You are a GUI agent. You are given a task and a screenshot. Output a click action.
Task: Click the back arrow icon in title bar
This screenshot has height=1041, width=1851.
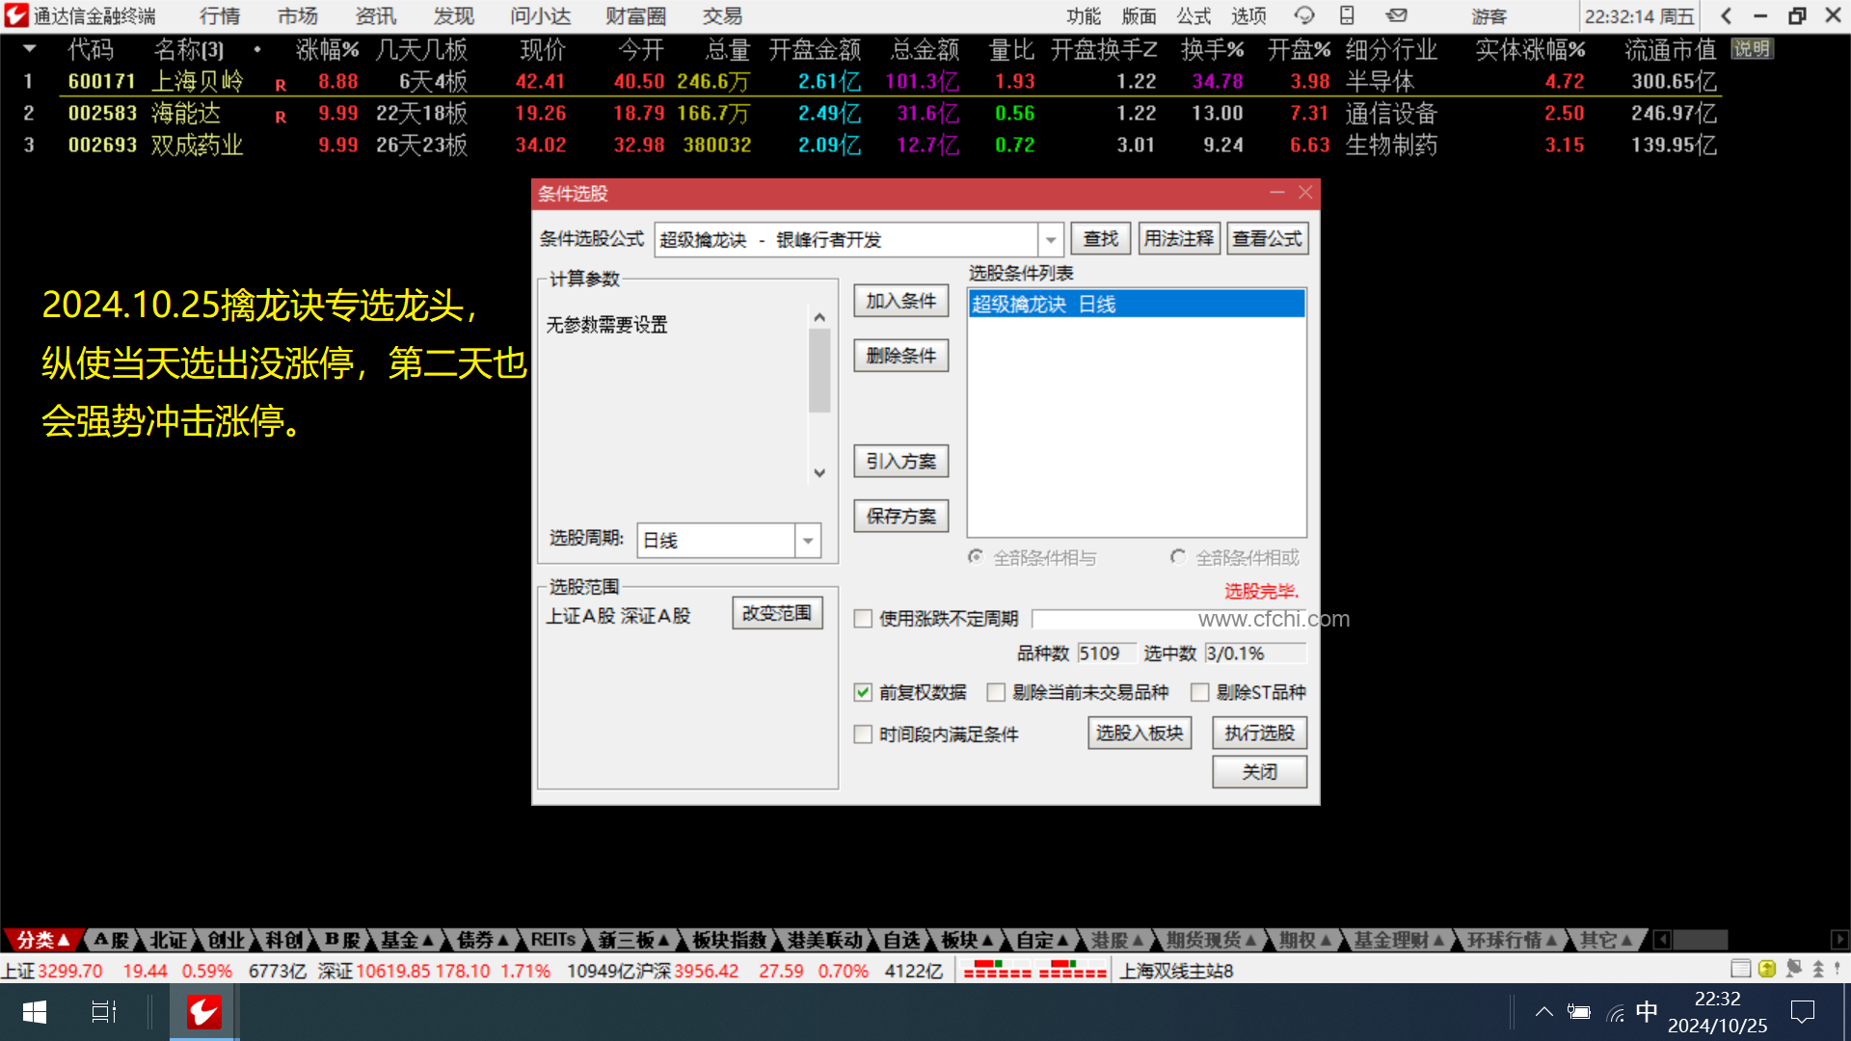click(x=1726, y=15)
